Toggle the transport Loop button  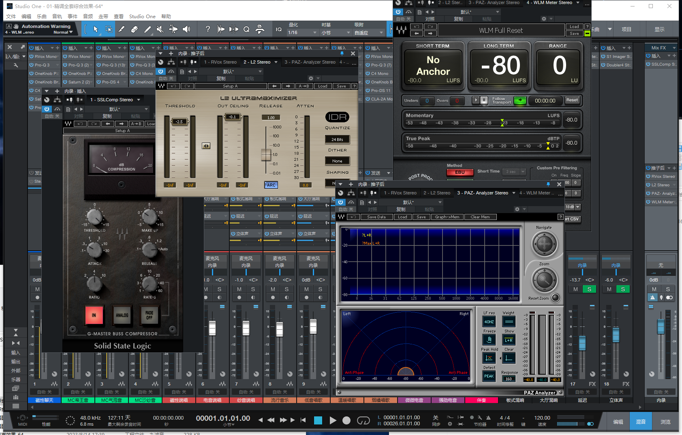tap(363, 420)
